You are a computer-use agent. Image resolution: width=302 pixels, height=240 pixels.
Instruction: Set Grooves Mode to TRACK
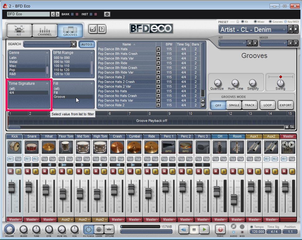tap(250, 105)
